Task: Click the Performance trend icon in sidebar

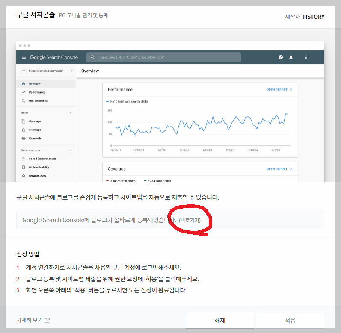Action: click(24, 92)
